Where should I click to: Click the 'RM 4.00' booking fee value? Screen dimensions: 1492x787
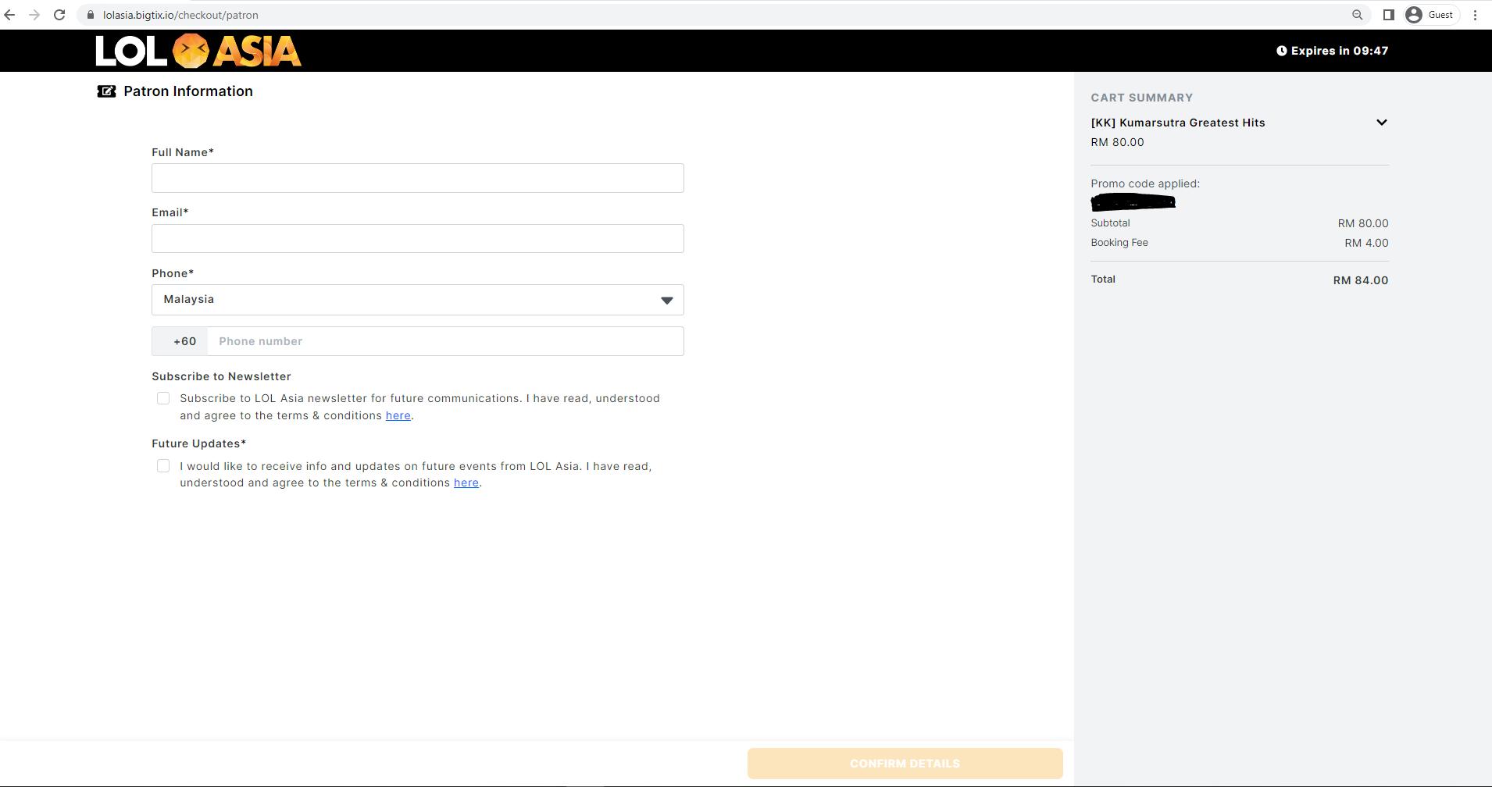(1366, 243)
